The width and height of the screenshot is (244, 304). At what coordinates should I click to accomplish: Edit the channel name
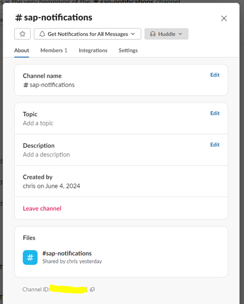coord(215,75)
